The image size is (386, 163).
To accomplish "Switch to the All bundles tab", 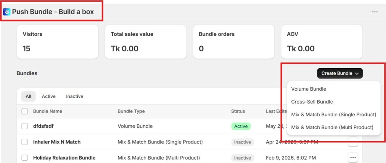I will click(28, 96).
